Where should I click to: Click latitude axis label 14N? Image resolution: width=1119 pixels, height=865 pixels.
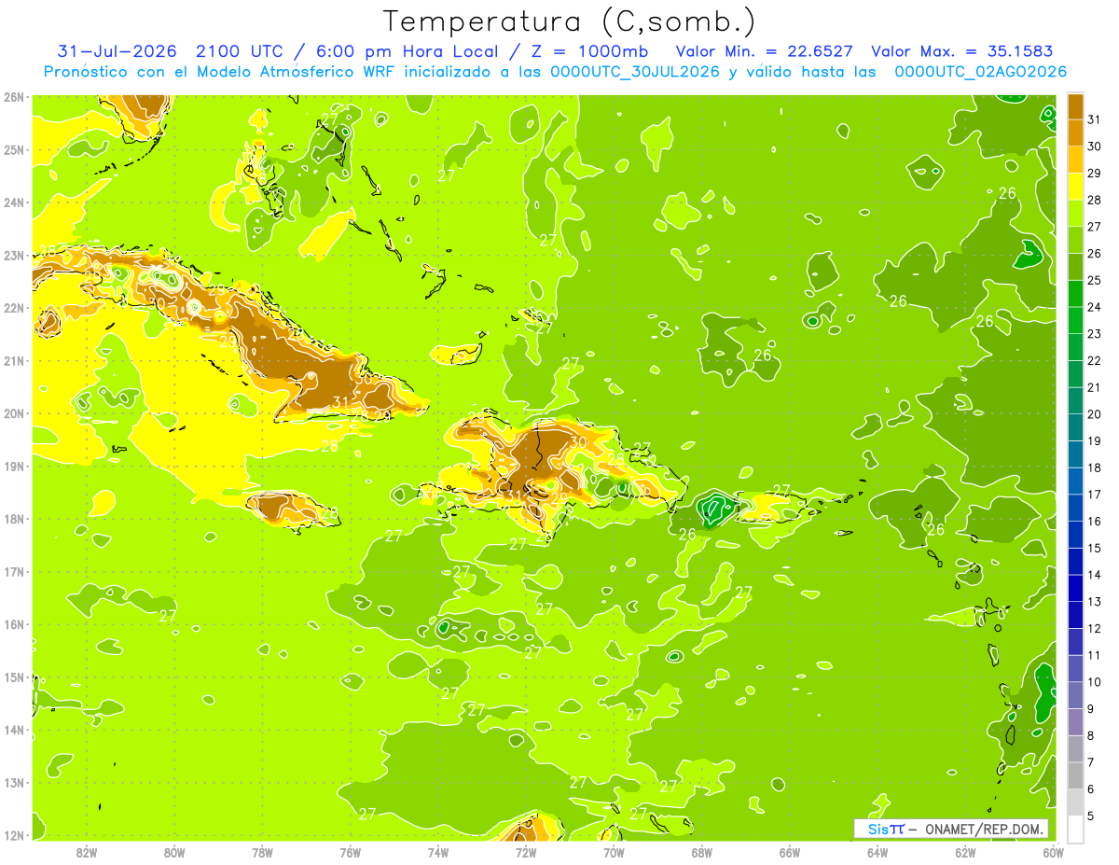point(13,730)
